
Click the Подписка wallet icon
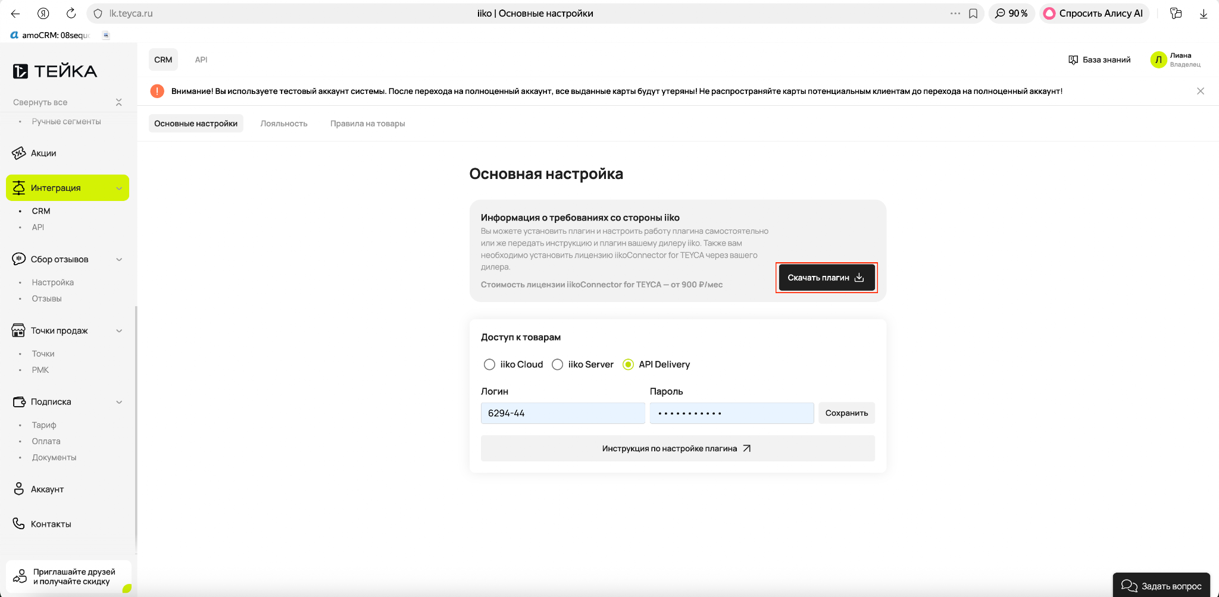pos(19,402)
